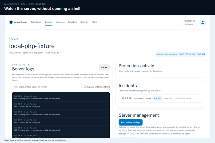Select the 8:56:31 AM GET / status=200 entry
215x143 pixels.
pos(61,121)
